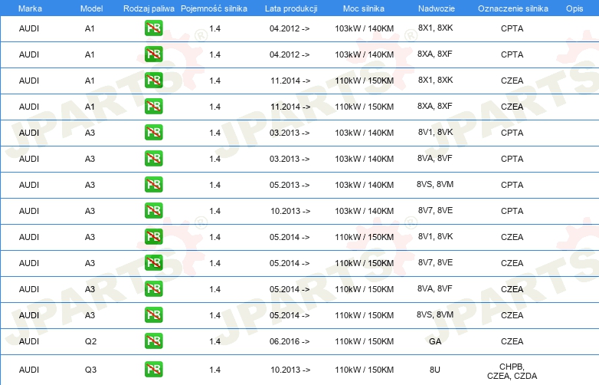Click the Nadwozie column header
The height and width of the screenshot is (385, 599).
(x=437, y=8)
